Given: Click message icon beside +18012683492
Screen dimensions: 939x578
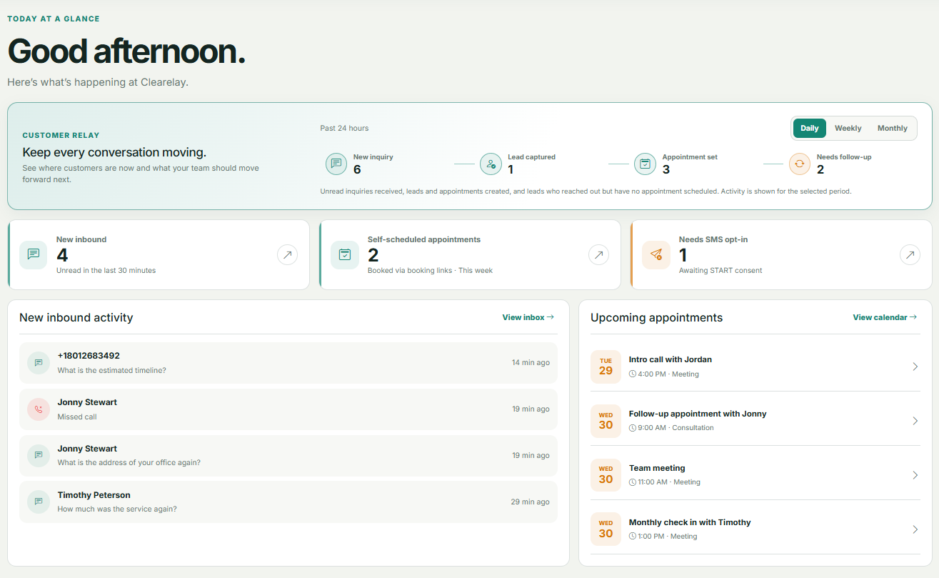Looking at the screenshot, I should [x=39, y=363].
